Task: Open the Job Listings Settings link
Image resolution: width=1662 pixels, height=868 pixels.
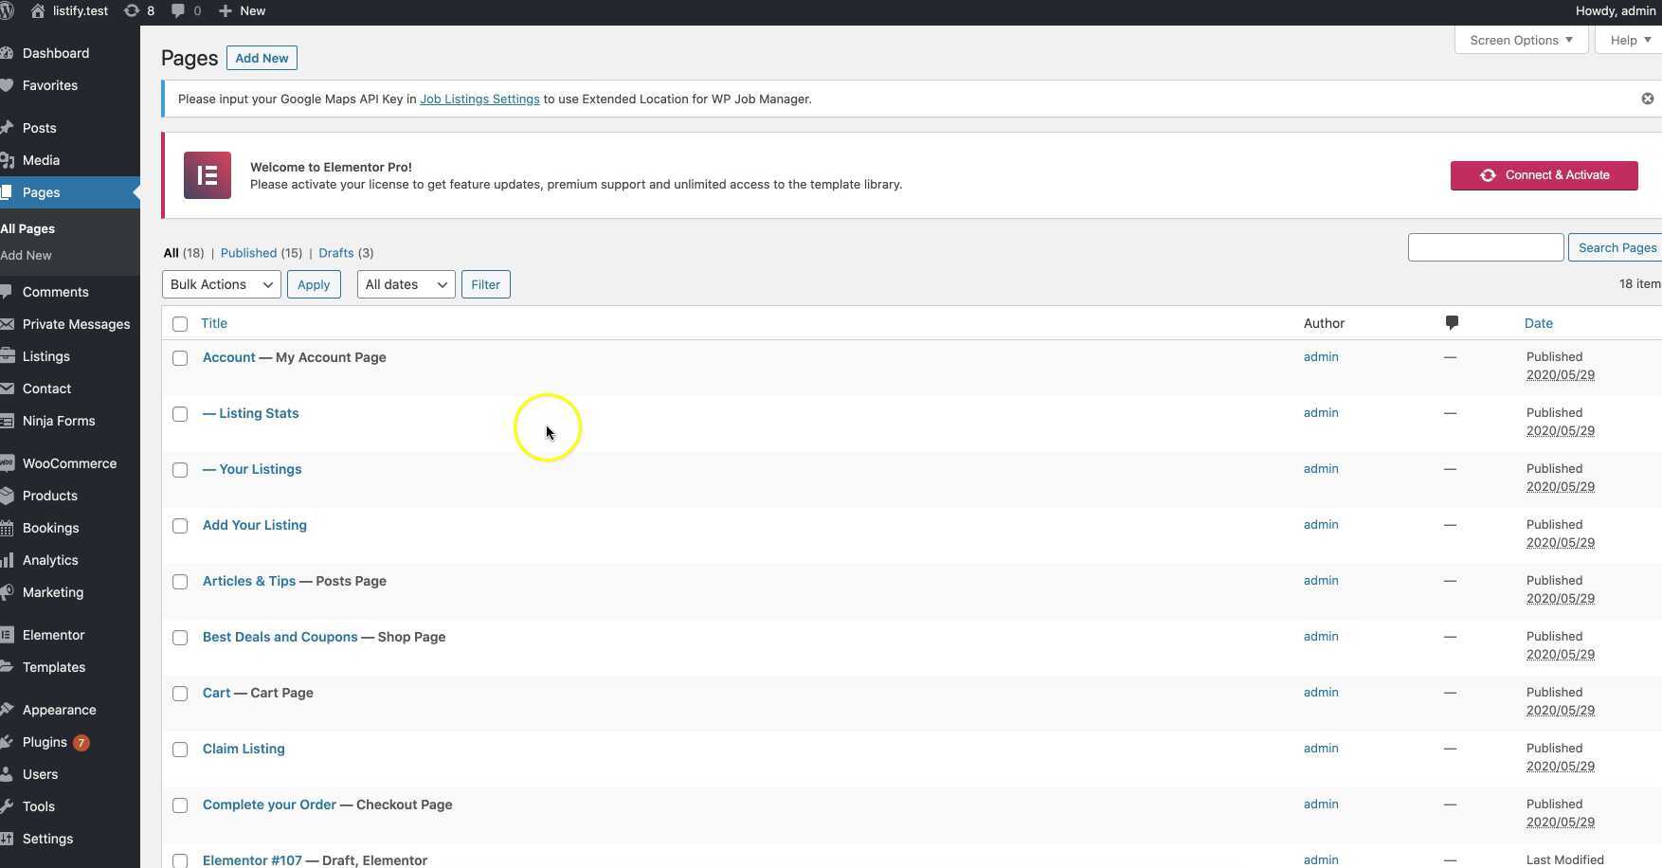Action: pyautogui.click(x=479, y=99)
